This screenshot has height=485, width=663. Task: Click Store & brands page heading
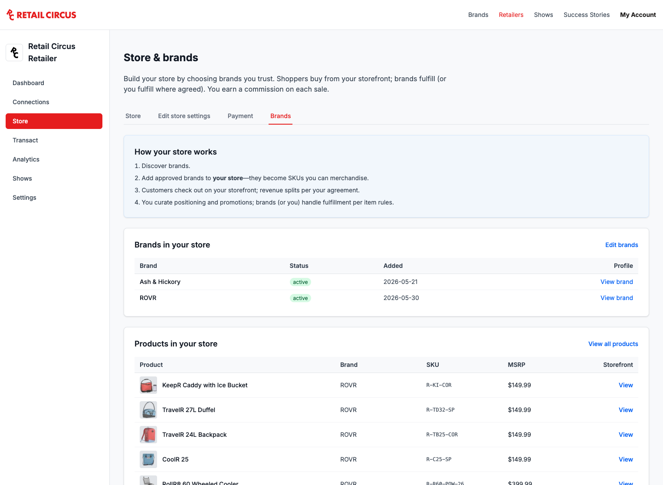tap(161, 58)
